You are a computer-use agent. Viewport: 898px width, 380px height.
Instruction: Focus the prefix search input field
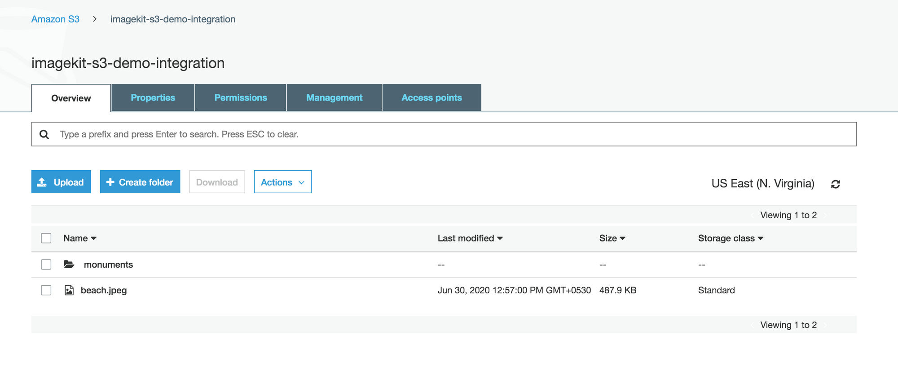[x=444, y=134]
